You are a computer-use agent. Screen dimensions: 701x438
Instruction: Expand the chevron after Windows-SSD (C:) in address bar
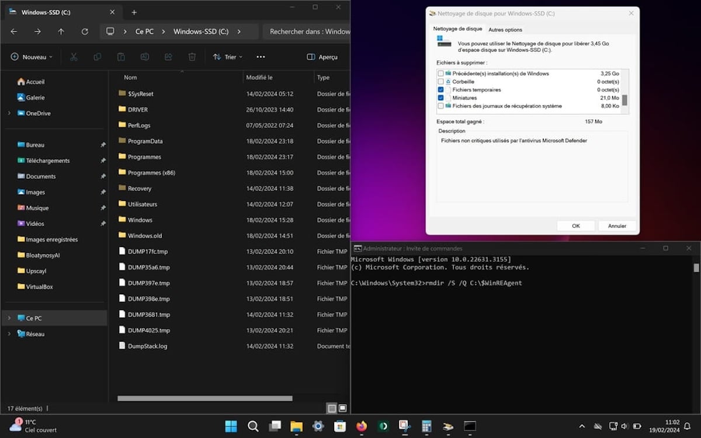coord(239,32)
